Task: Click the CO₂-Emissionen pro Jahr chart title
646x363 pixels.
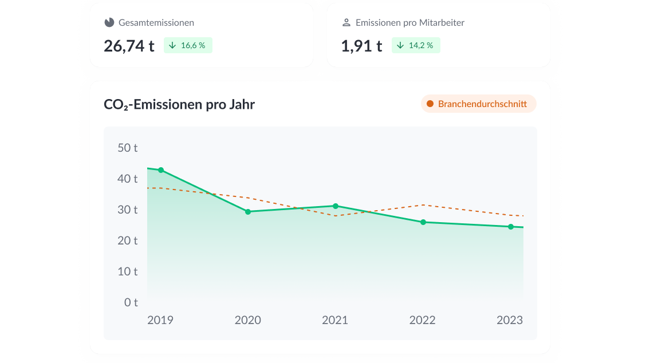Action: coord(179,104)
